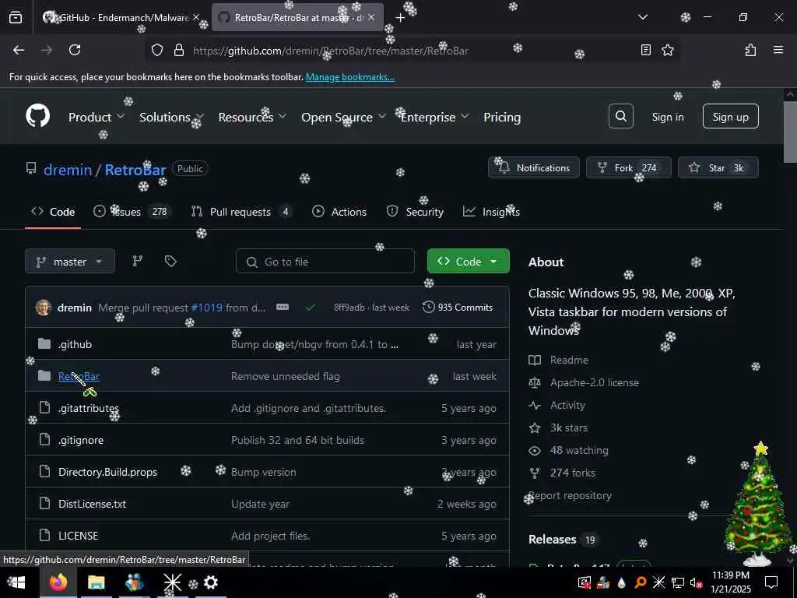Open the notification center icon

point(771,582)
